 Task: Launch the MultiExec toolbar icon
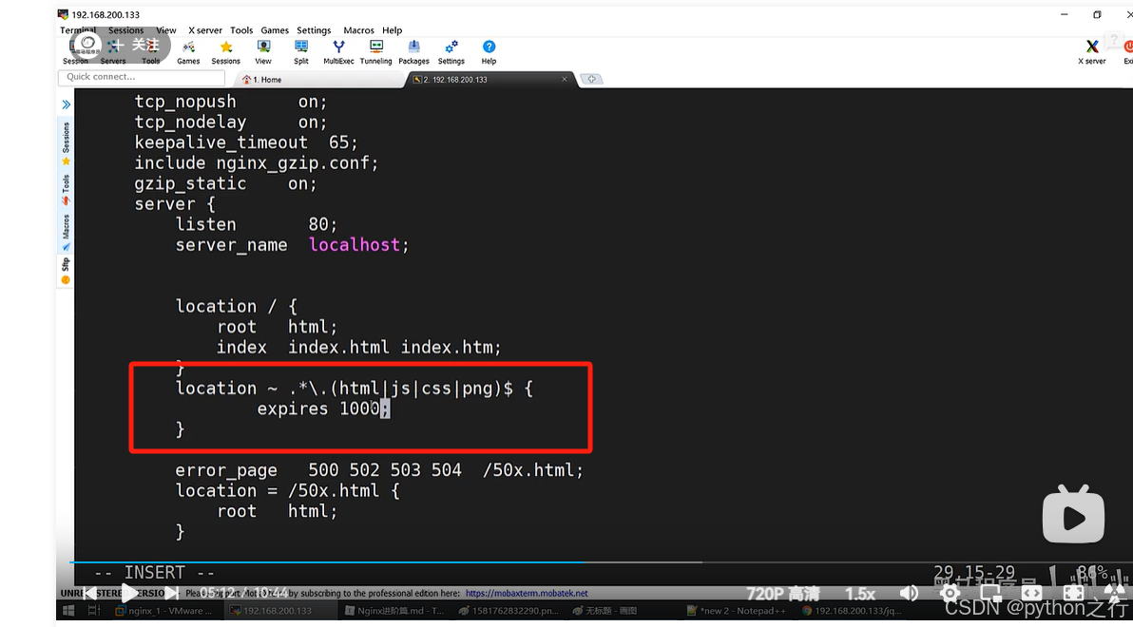click(338, 52)
